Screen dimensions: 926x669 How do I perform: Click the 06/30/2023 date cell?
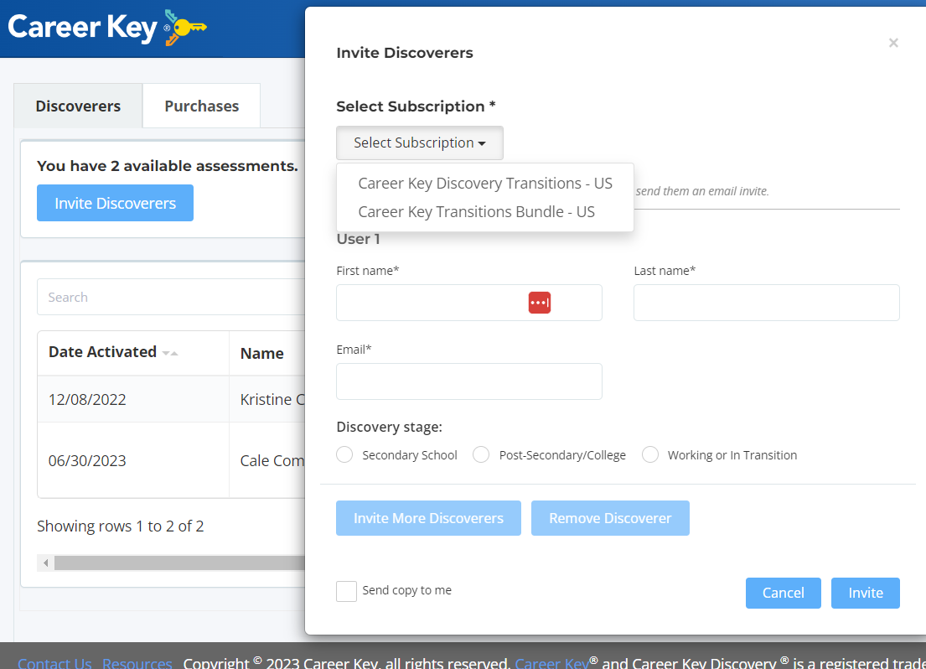click(x=133, y=460)
